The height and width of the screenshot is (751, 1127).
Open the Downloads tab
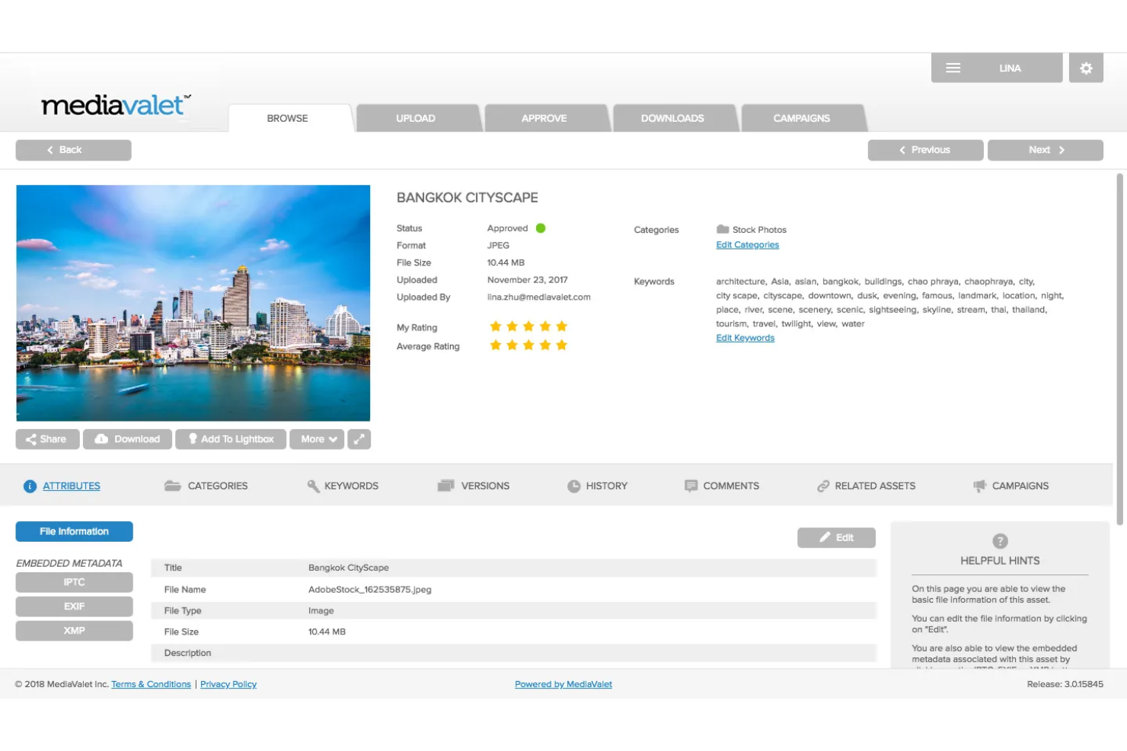(x=672, y=118)
